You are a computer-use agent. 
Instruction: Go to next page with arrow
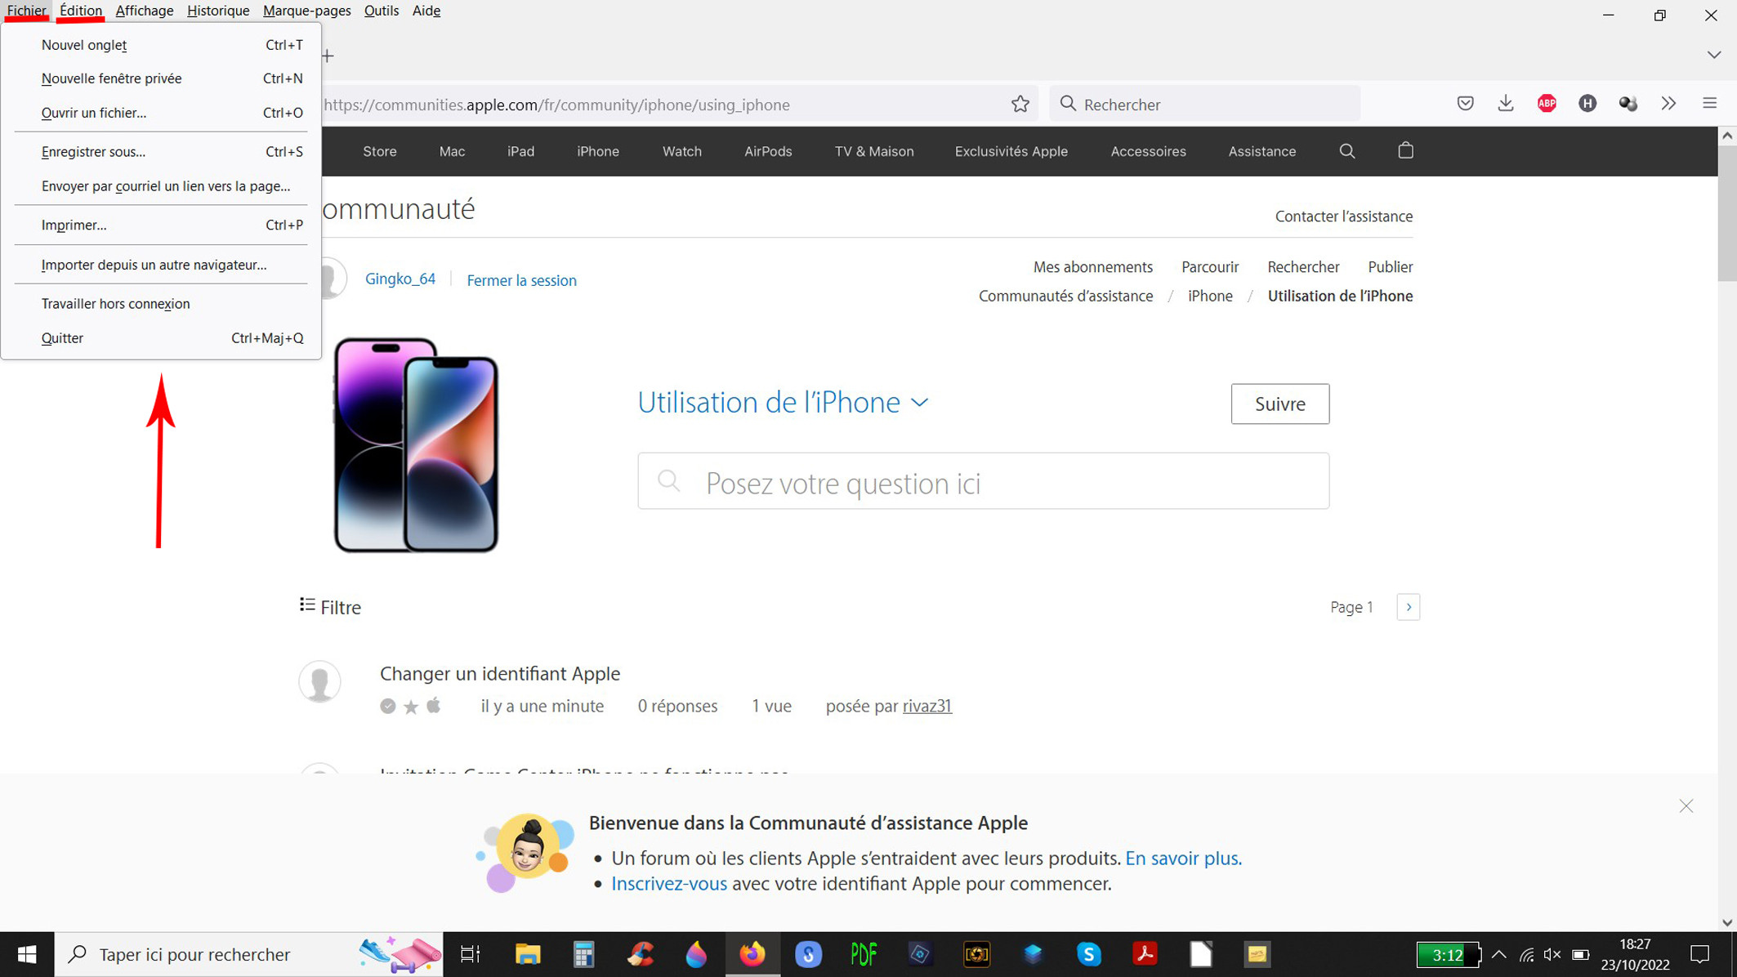[1408, 607]
